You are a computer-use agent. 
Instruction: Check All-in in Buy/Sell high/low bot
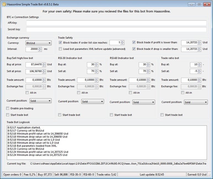pyautogui.click(x=27, y=93)
